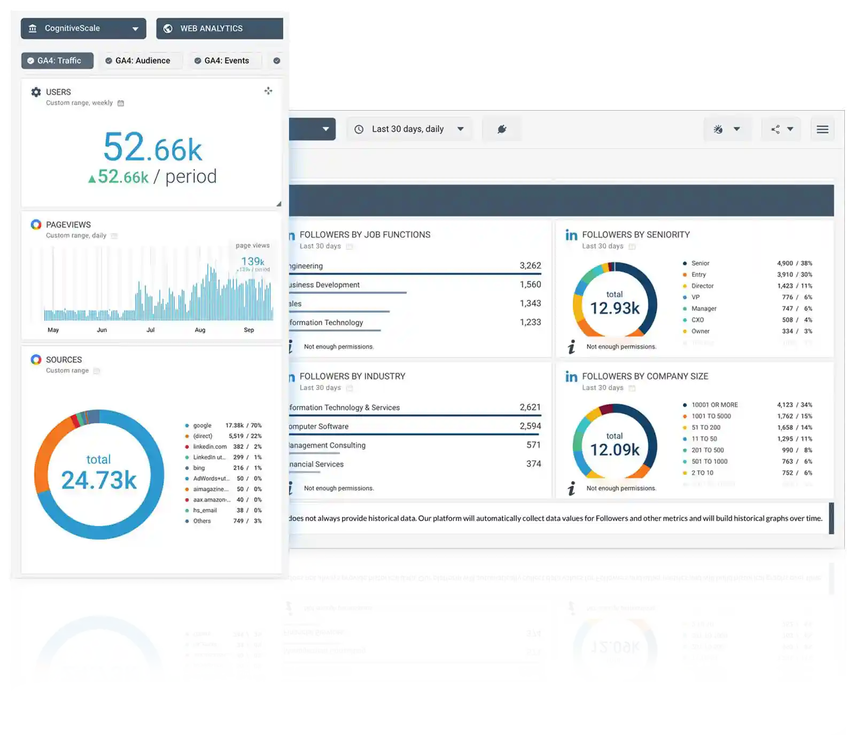Click the 52.66k users value
Viewport: 855px width, 735px height.
(153, 148)
